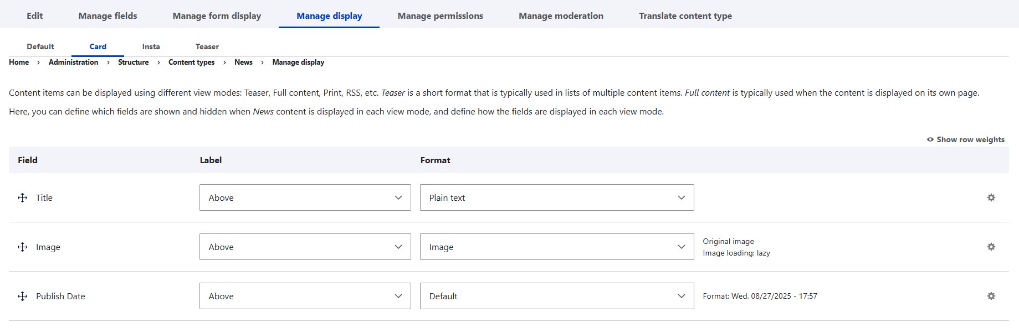This screenshot has height=333, width=1019.
Task: Open Image field format settings gear
Action: 991,247
